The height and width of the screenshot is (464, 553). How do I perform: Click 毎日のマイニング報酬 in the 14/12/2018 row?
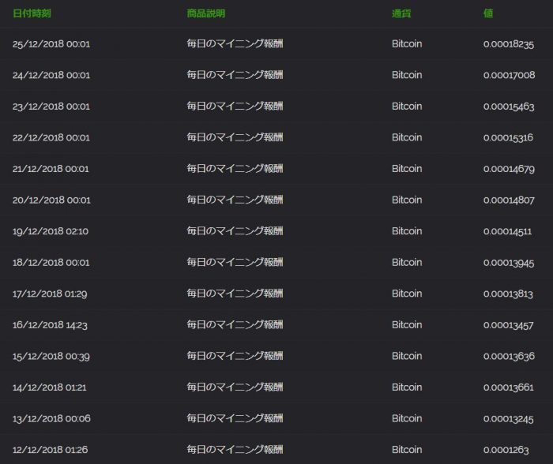point(235,387)
